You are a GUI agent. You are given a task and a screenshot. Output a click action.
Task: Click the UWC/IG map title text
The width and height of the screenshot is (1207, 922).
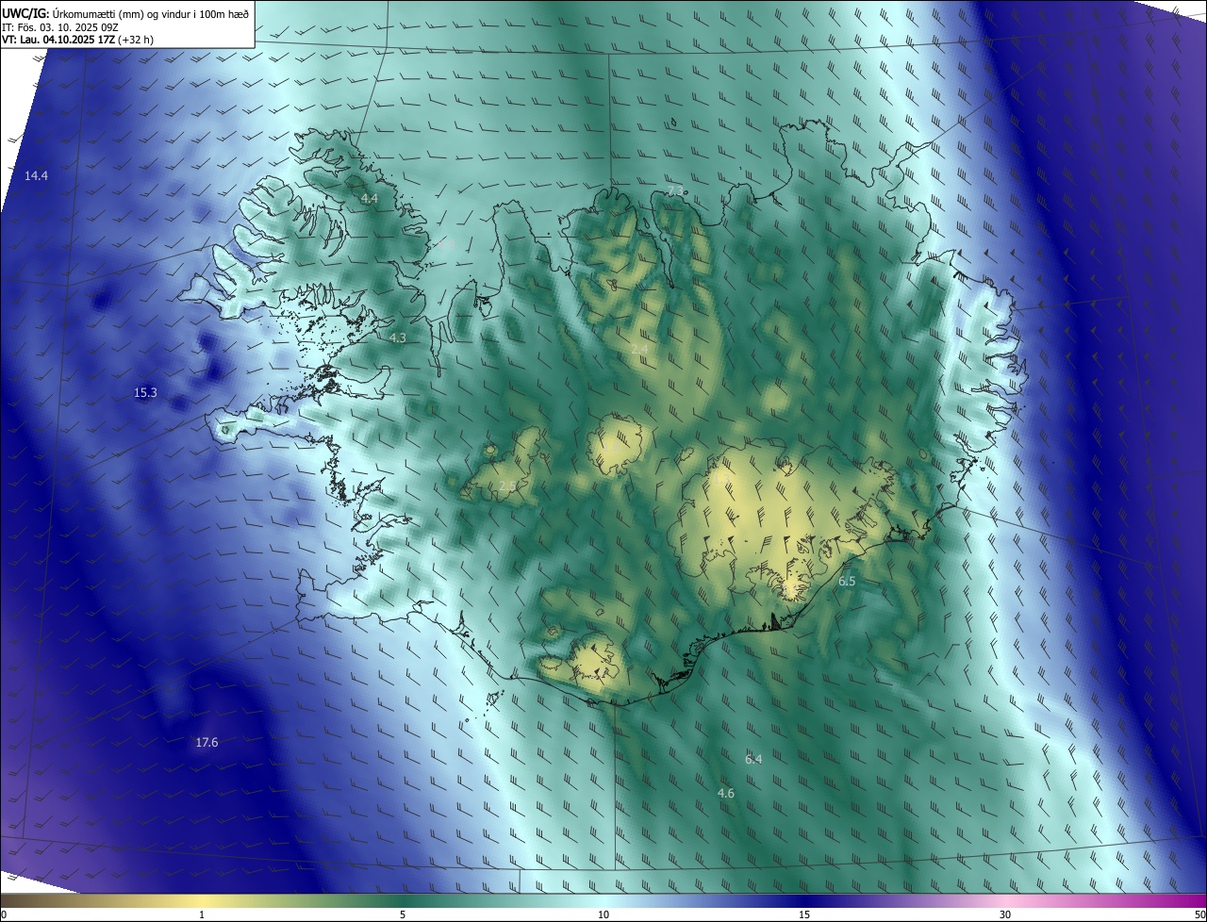125,12
